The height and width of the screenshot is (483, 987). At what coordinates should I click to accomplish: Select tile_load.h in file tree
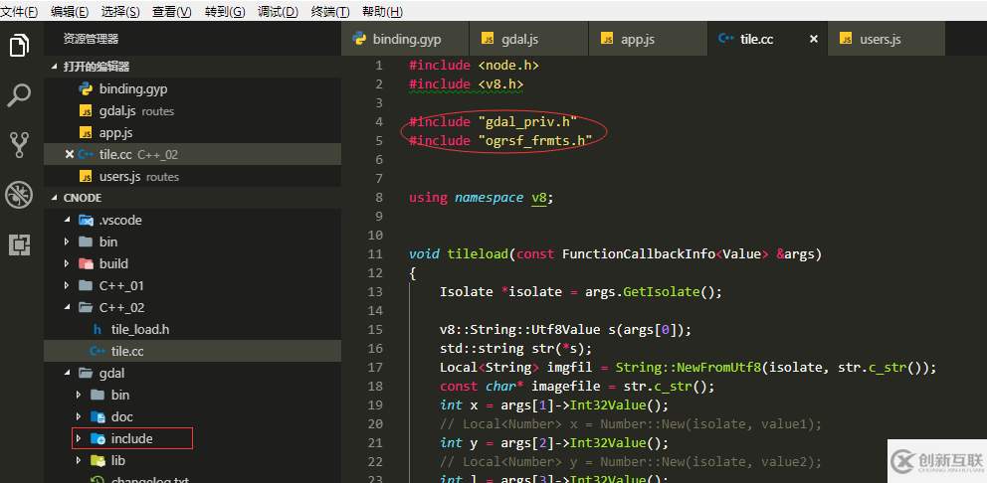(193, 330)
